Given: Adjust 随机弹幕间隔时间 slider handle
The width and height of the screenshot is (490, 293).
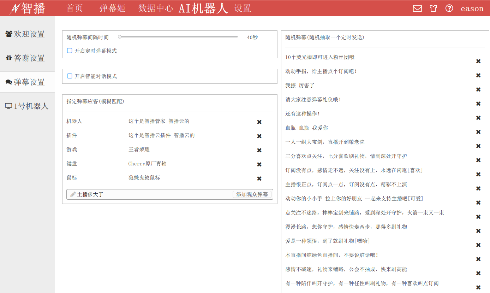Looking at the screenshot, I should point(120,37).
